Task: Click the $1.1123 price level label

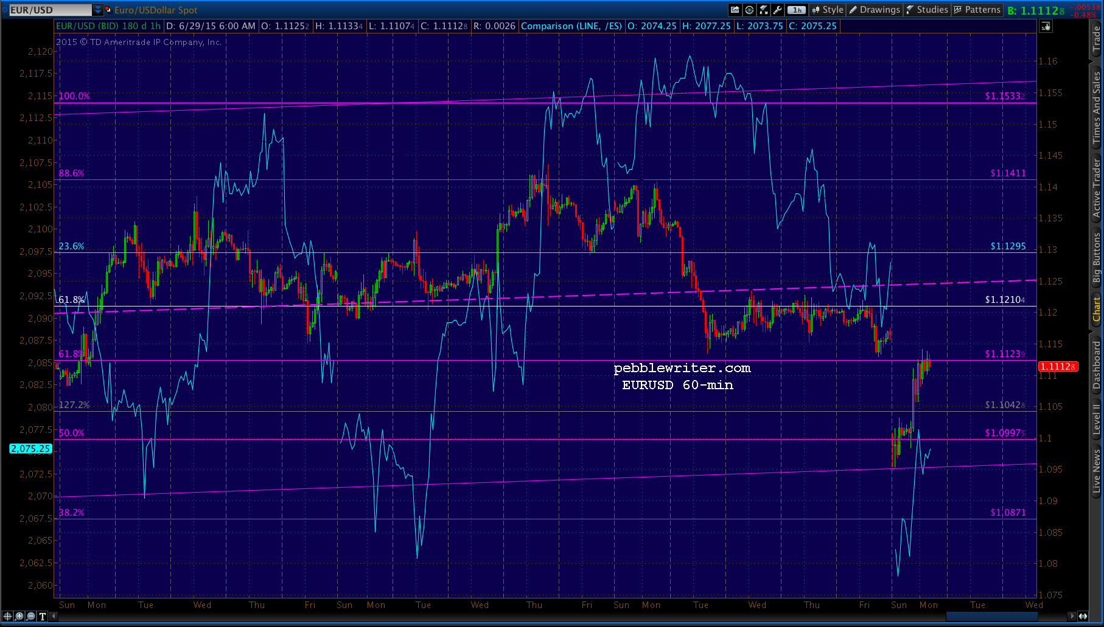Action: 1005,354
